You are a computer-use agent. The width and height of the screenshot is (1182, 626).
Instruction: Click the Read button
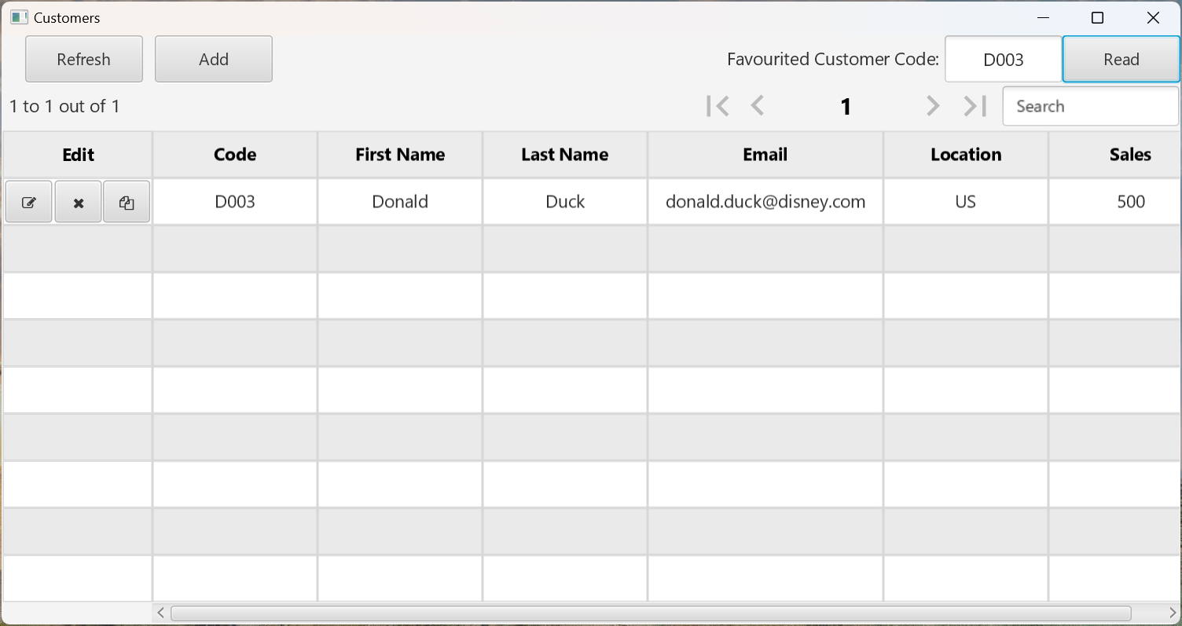(1121, 60)
